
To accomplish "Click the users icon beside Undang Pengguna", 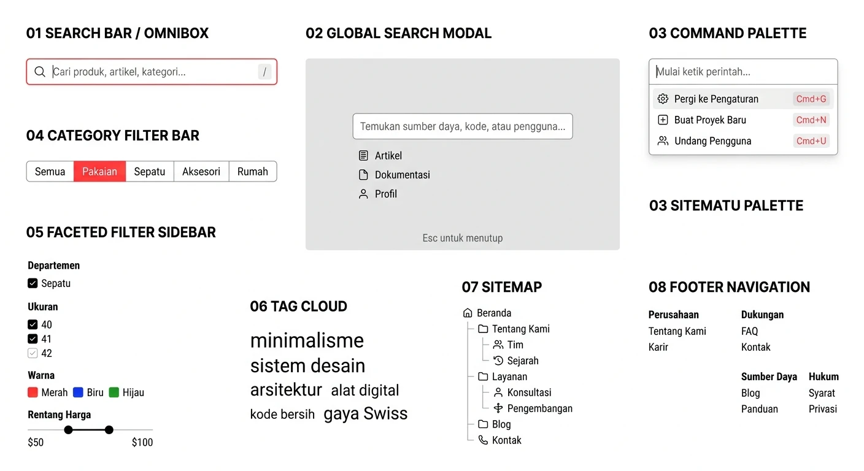I will pyautogui.click(x=663, y=140).
